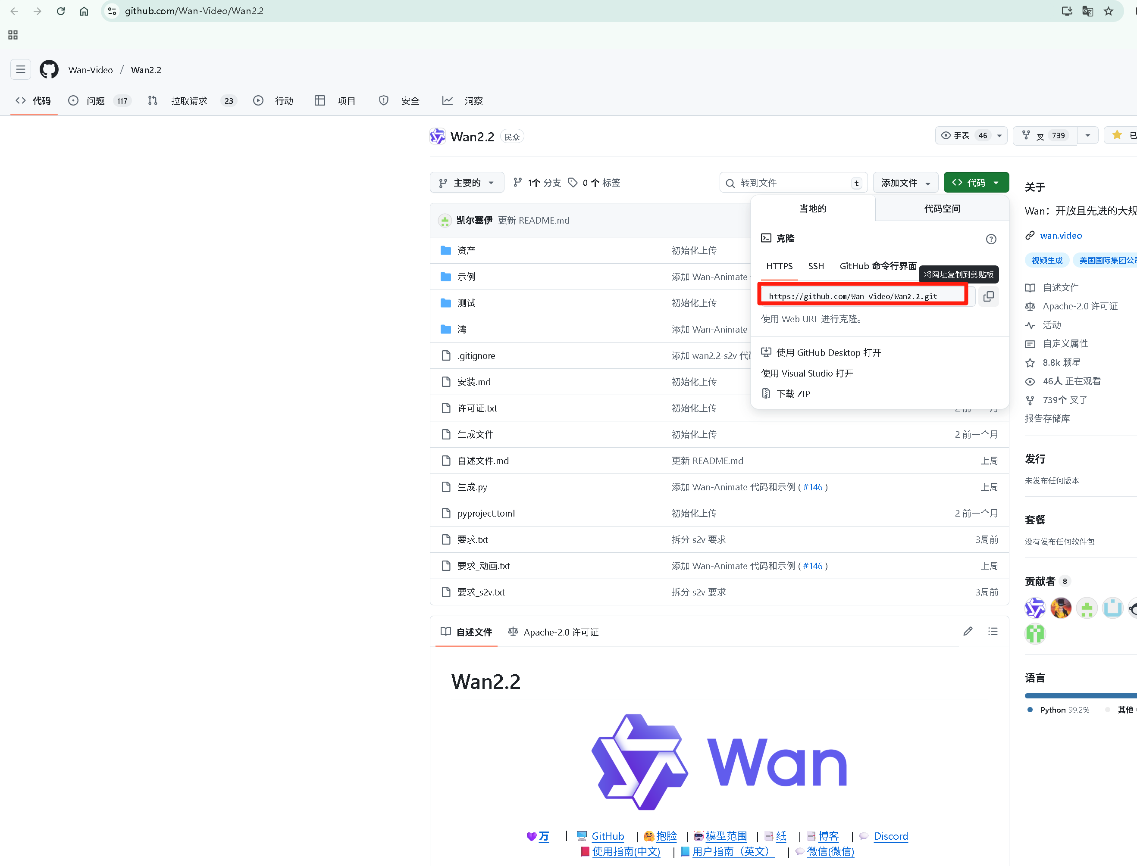The height and width of the screenshot is (866, 1137).
Task: Go to the browser home page
Action: click(x=84, y=11)
